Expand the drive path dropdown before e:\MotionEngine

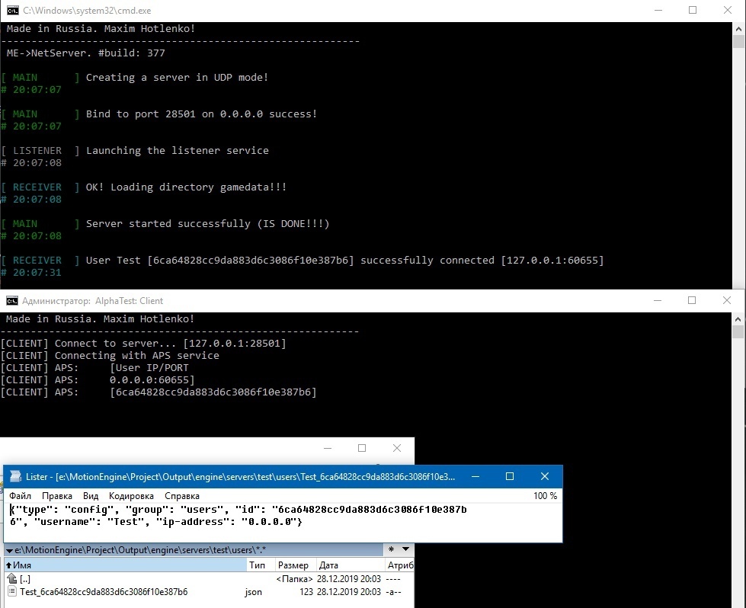[x=9, y=550]
